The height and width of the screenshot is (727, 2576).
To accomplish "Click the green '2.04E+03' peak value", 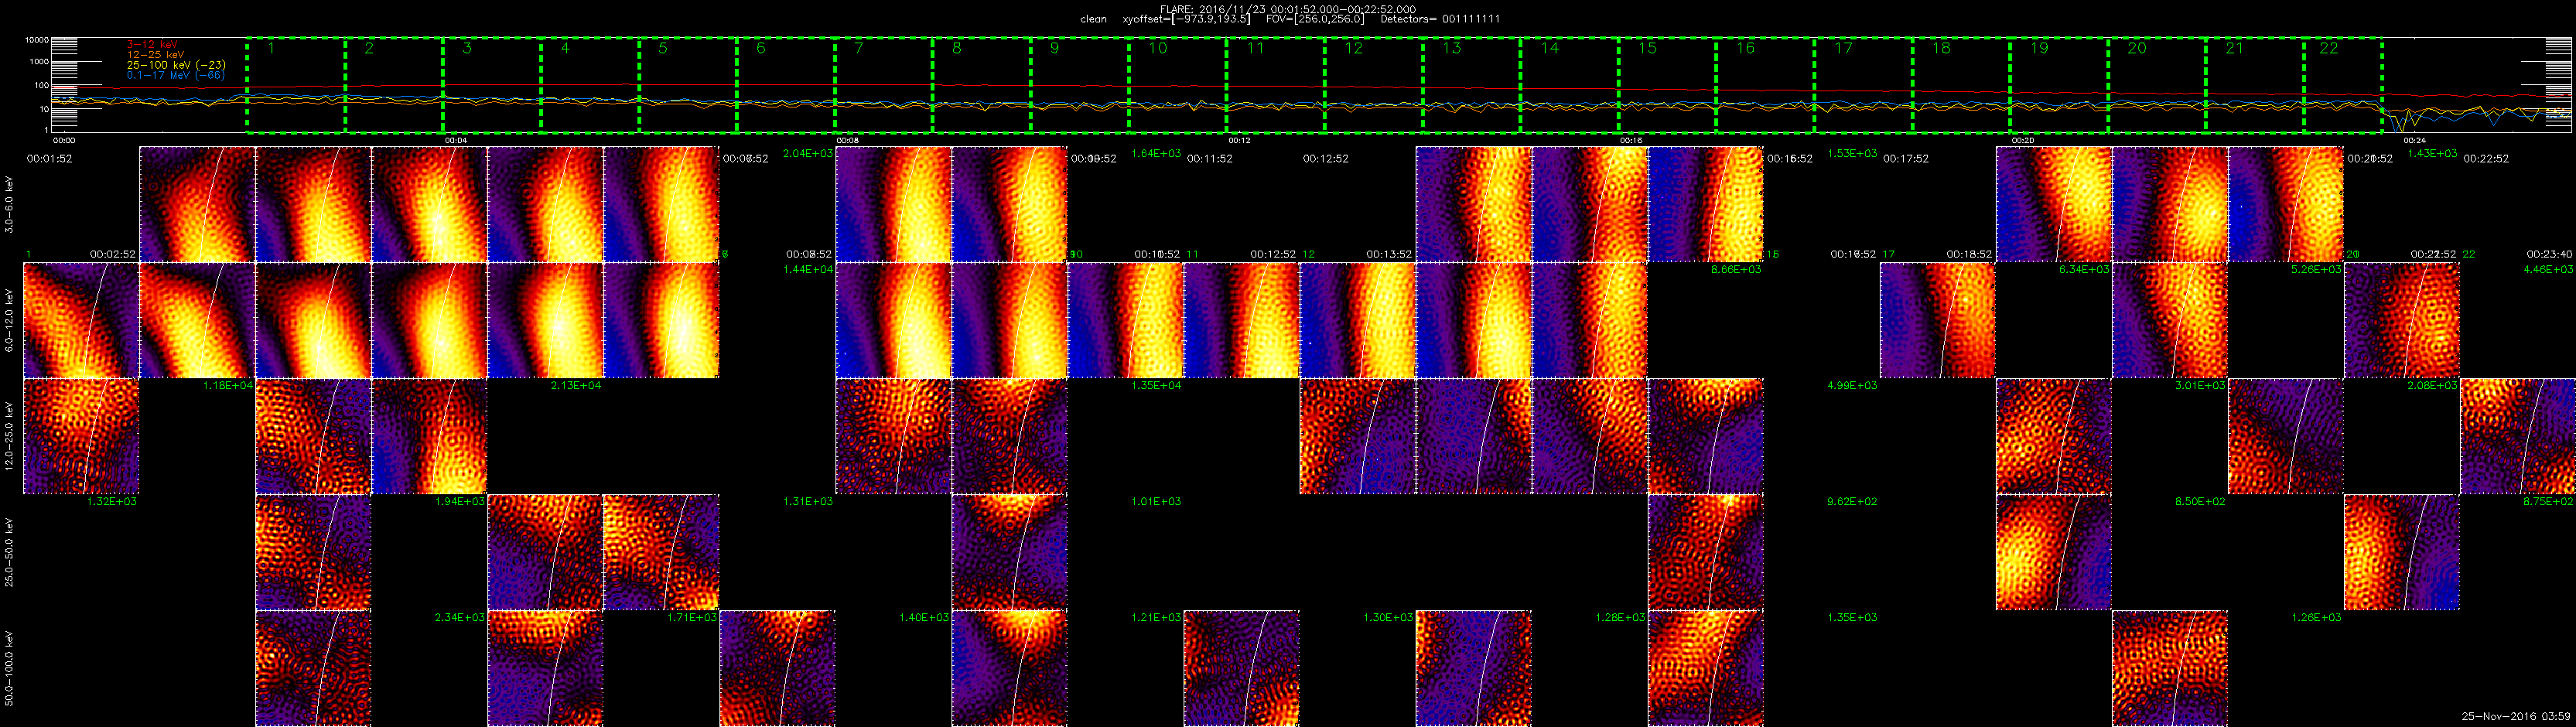I will coord(808,153).
